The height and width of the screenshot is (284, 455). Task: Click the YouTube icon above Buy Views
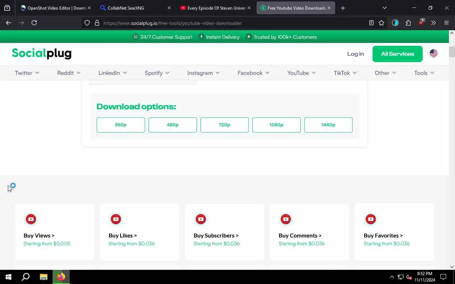pos(31,219)
